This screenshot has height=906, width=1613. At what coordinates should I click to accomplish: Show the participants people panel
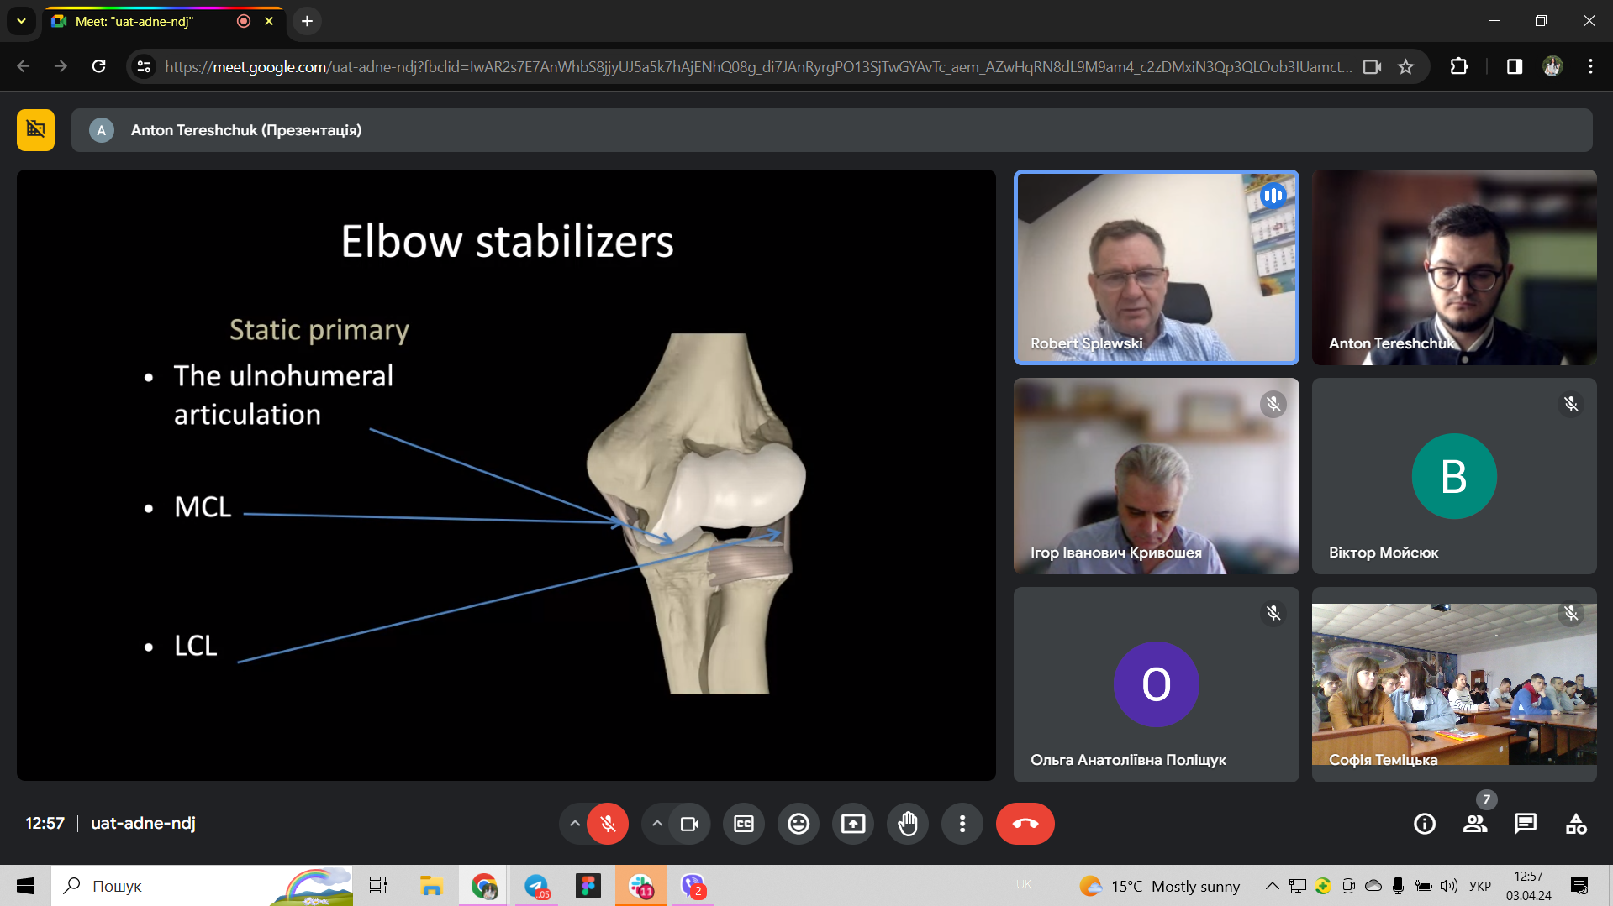pyautogui.click(x=1475, y=824)
